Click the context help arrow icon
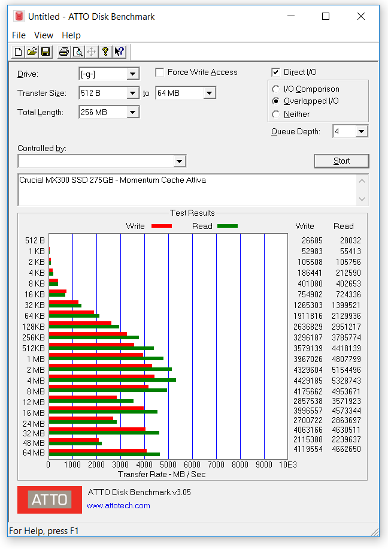 [119, 52]
